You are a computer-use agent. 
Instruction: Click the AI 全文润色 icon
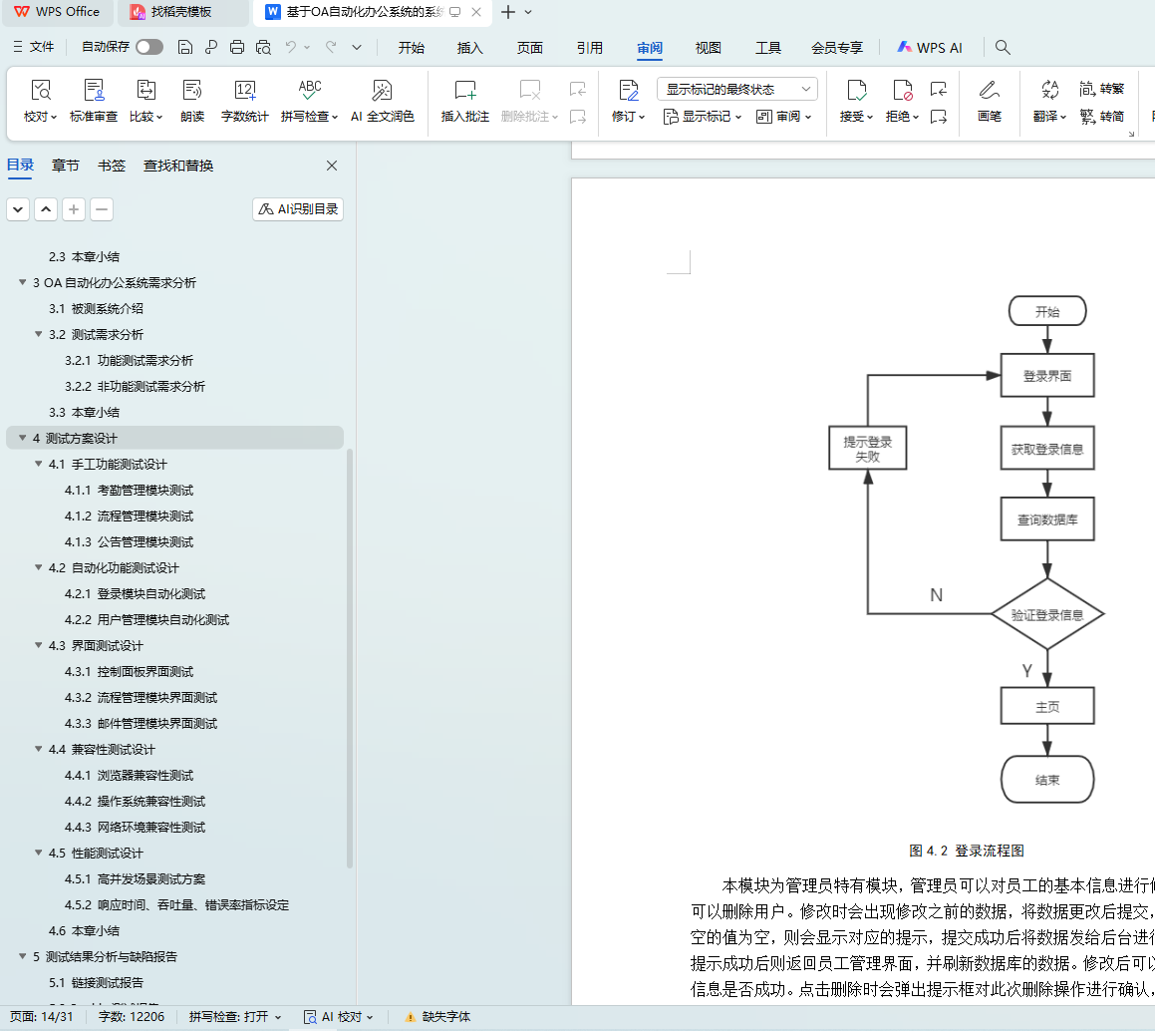[382, 91]
